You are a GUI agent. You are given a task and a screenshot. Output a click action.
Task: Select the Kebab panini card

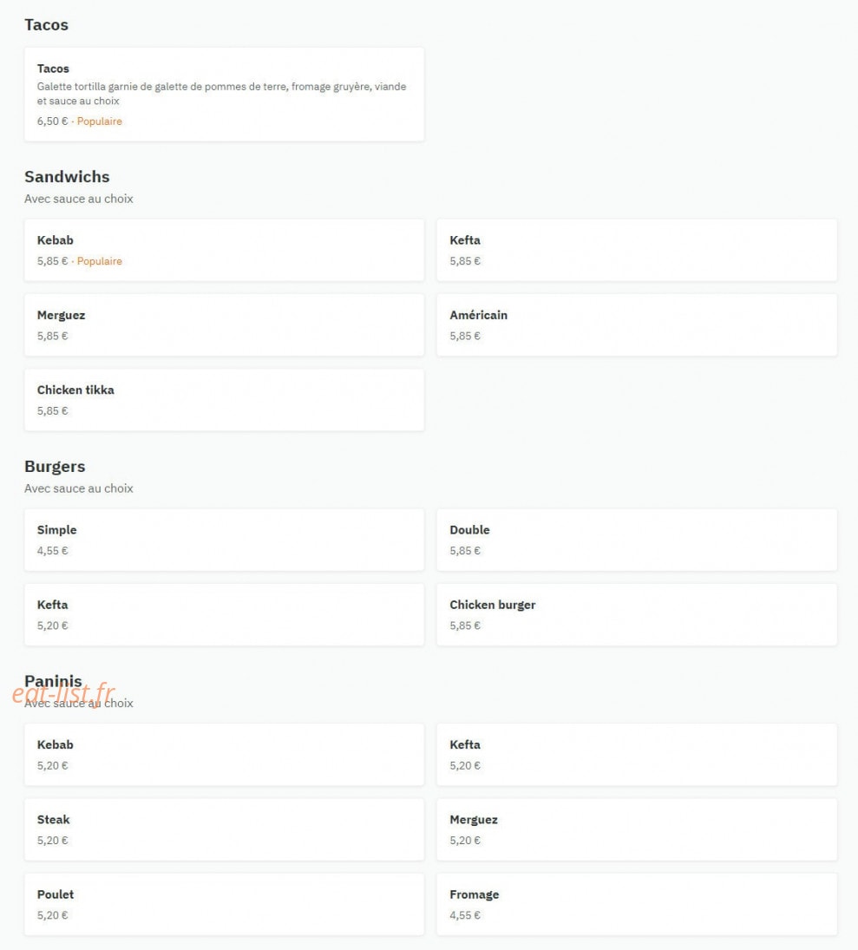[x=224, y=755]
